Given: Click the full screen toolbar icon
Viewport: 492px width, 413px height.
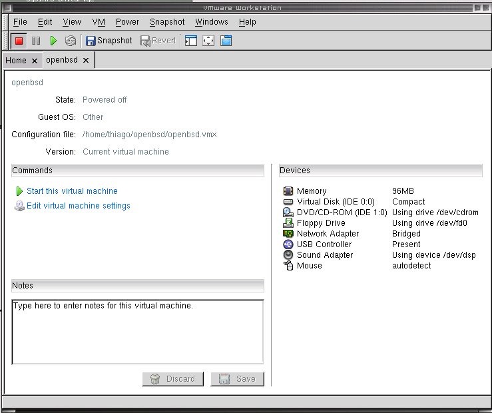Looking at the screenshot, I should (208, 41).
